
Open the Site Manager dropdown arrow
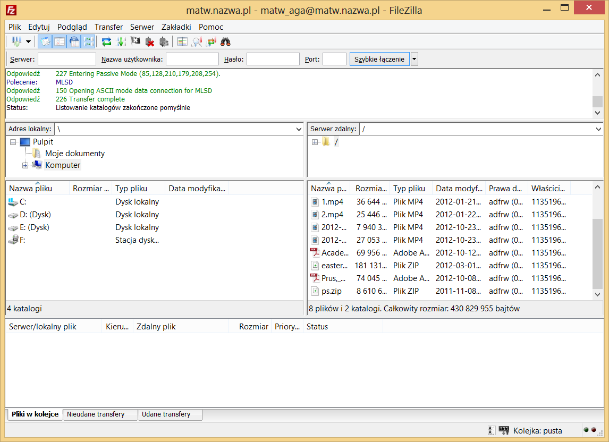coord(28,41)
